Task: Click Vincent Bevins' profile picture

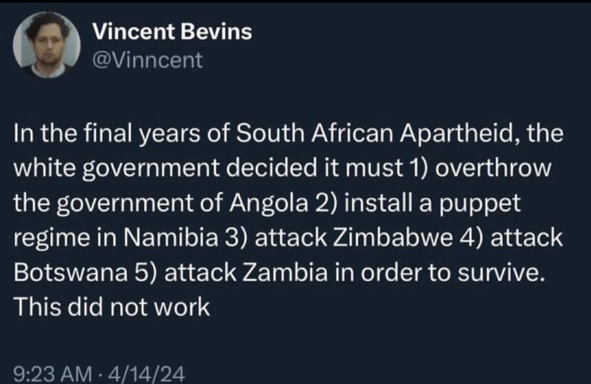Action: pos(47,46)
